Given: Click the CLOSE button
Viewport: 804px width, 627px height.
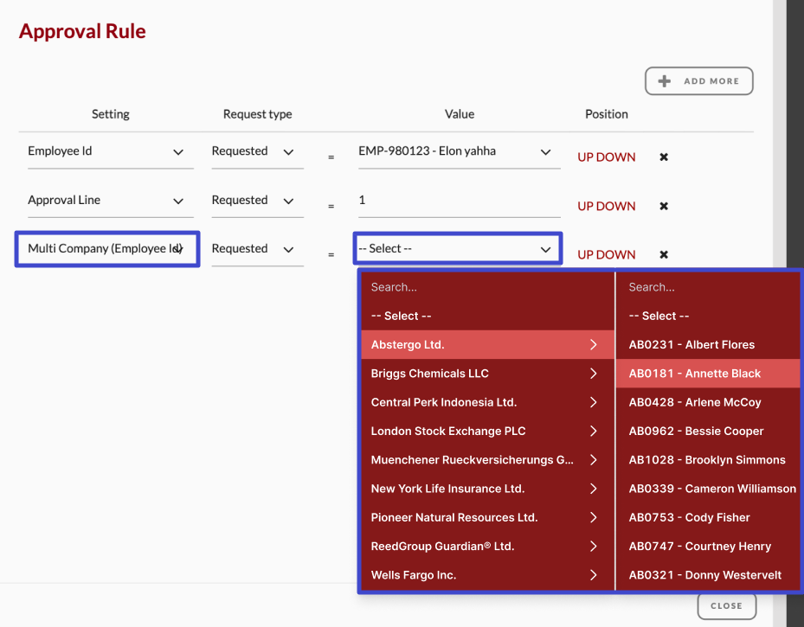Looking at the screenshot, I should click(x=726, y=605).
